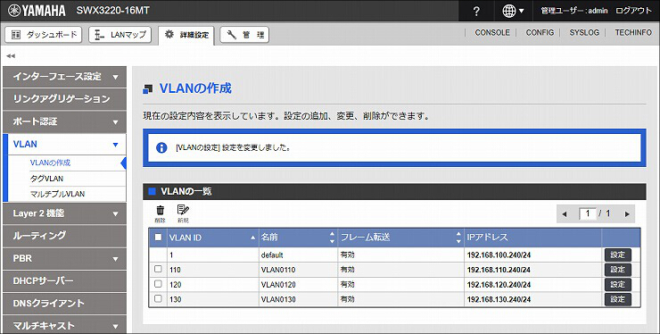Open the Dashboard tab
This screenshot has width=660, height=334.
(x=44, y=35)
